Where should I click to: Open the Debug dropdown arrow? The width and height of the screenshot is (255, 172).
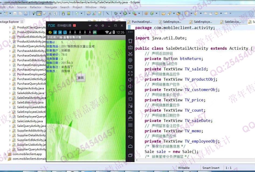coord(120,13)
